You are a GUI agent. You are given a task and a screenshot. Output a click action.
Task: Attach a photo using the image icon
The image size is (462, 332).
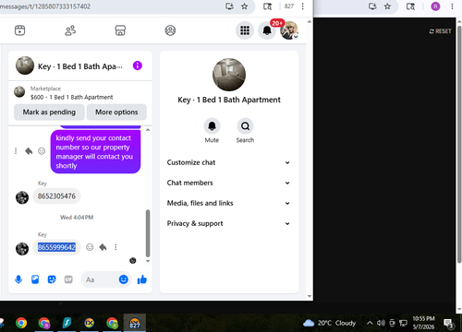[35, 279]
